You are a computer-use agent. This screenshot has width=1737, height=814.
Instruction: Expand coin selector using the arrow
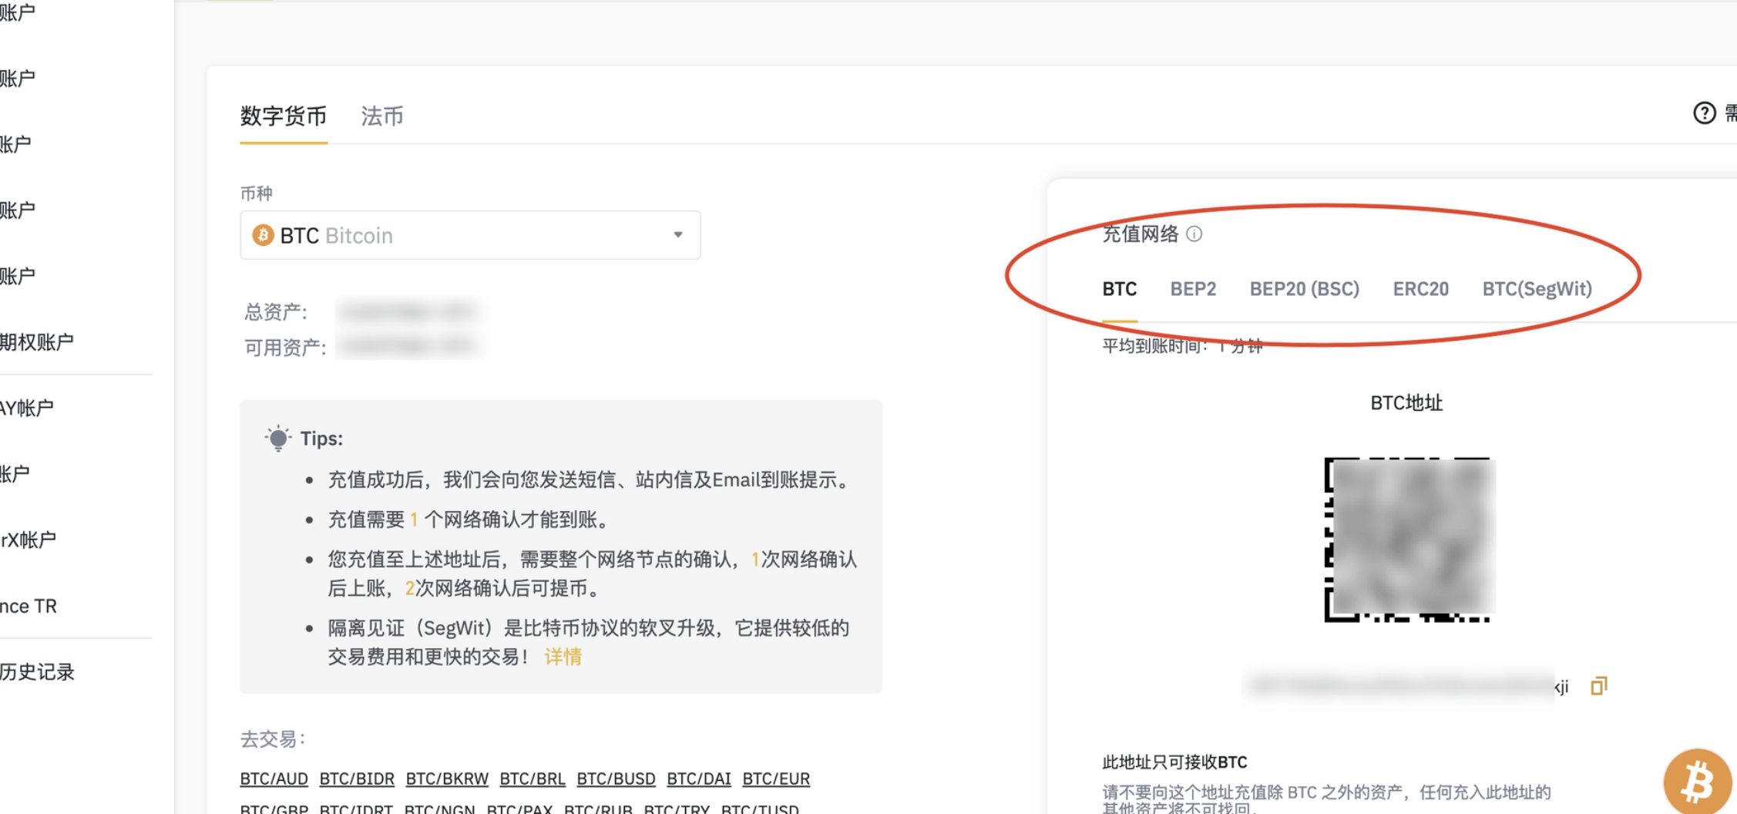click(x=678, y=234)
